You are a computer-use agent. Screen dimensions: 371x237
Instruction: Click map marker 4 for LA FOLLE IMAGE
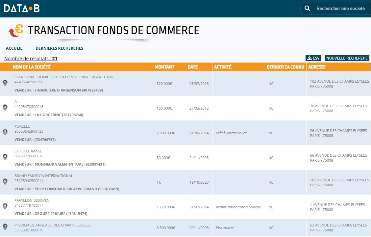point(5,157)
